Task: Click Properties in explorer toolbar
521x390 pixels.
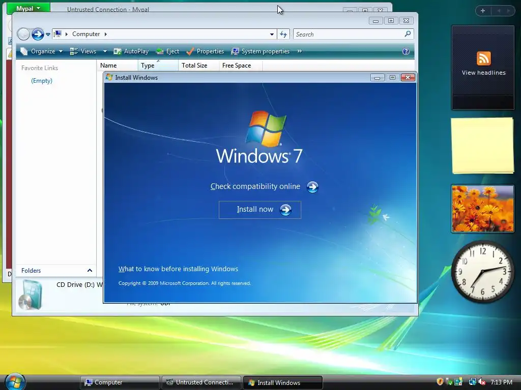Action: (205, 51)
